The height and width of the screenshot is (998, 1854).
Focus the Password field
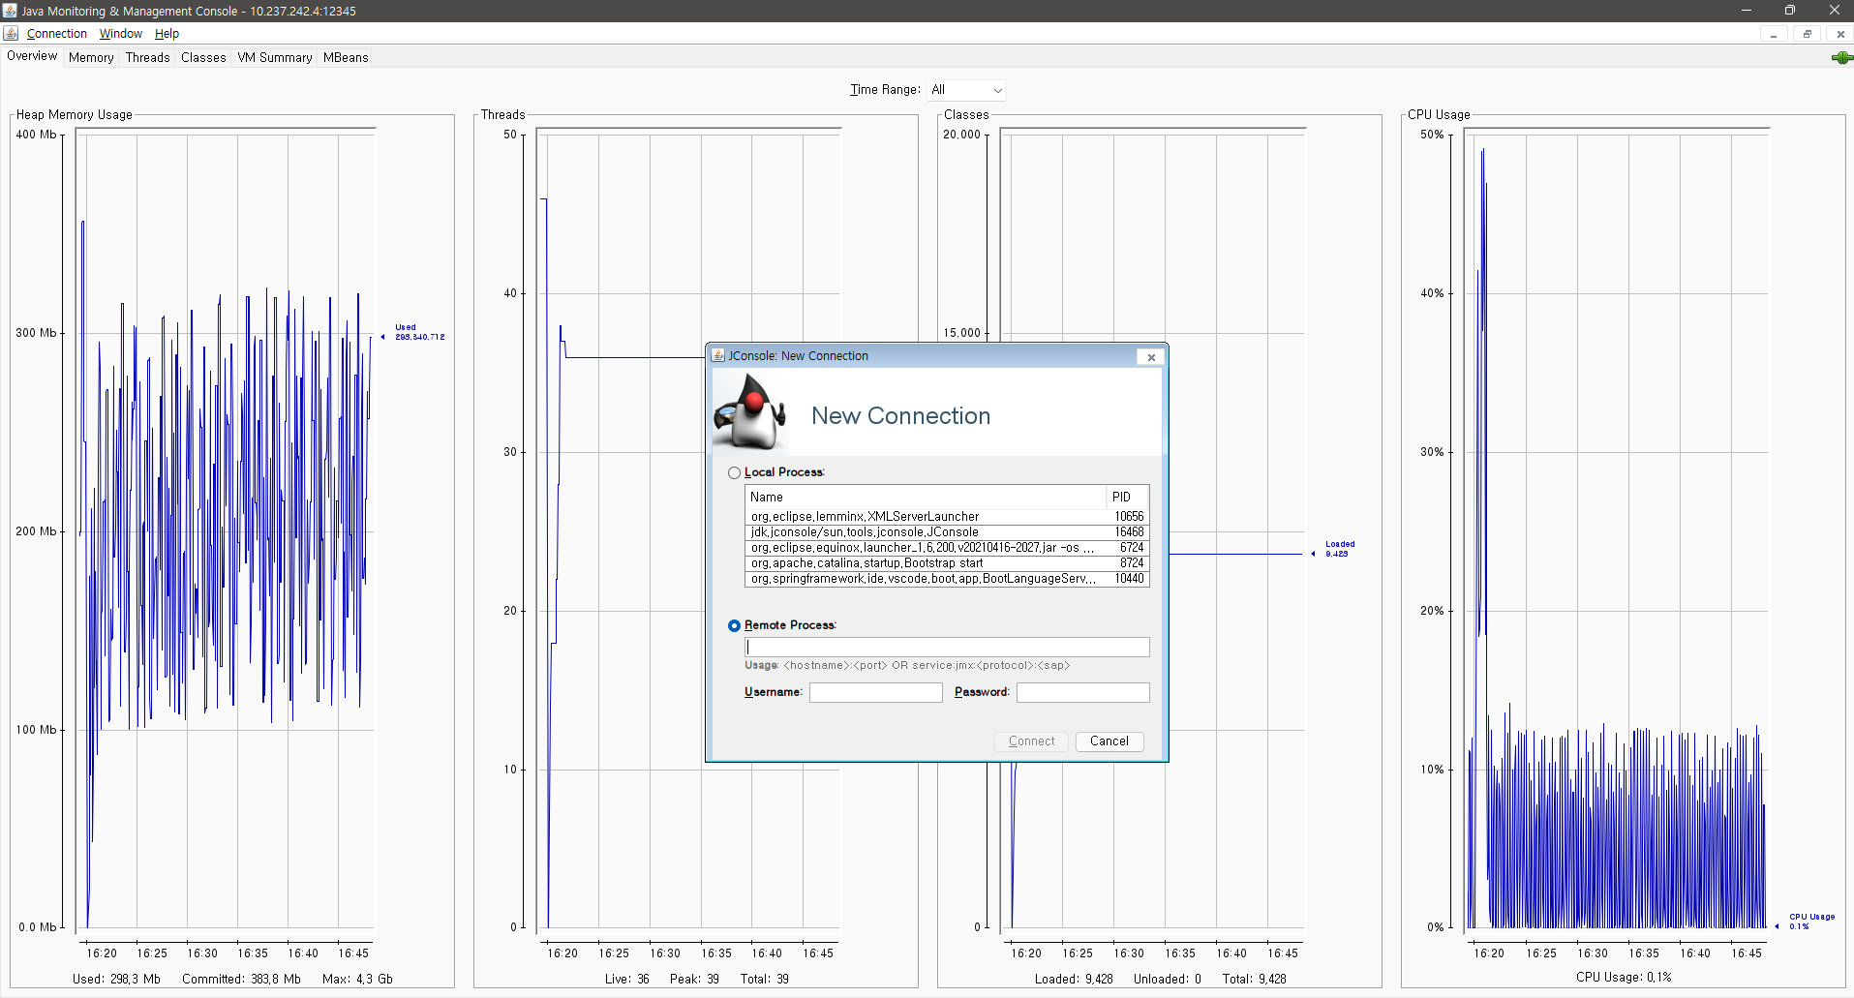tap(1083, 692)
